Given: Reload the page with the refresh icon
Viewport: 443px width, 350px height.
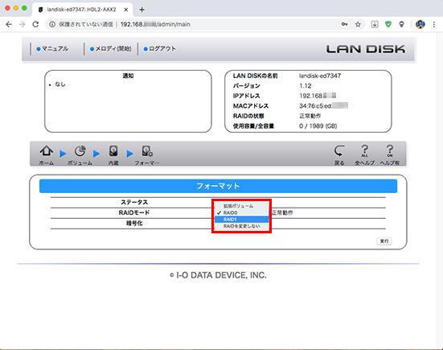Looking at the screenshot, I should coord(35,24).
